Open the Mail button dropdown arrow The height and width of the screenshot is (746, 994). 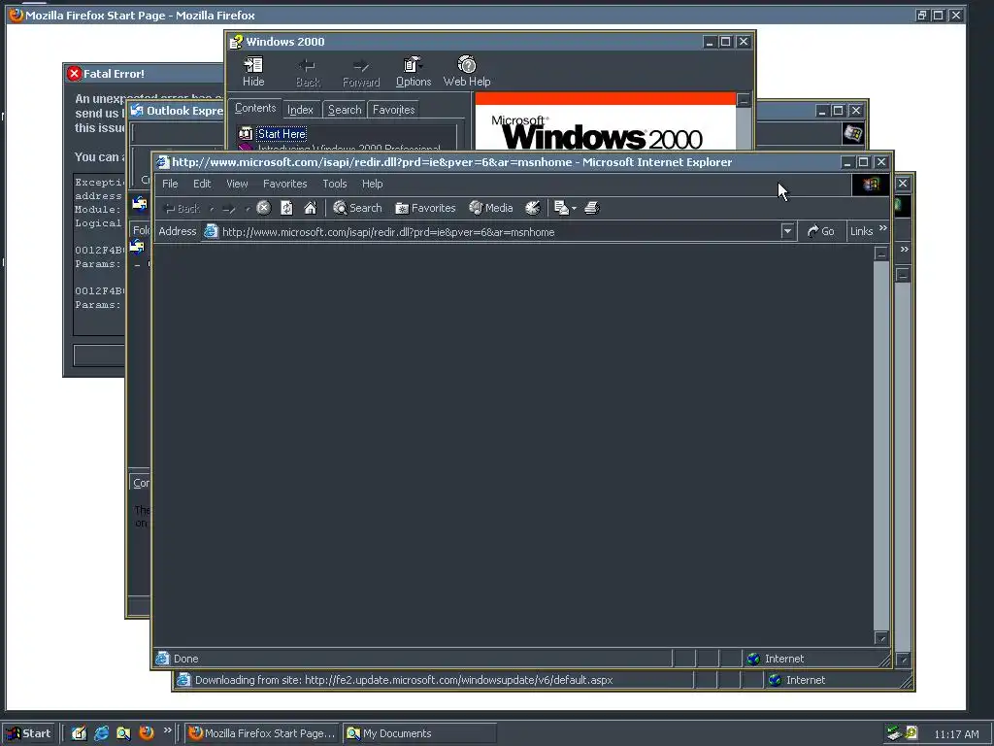[x=574, y=209]
